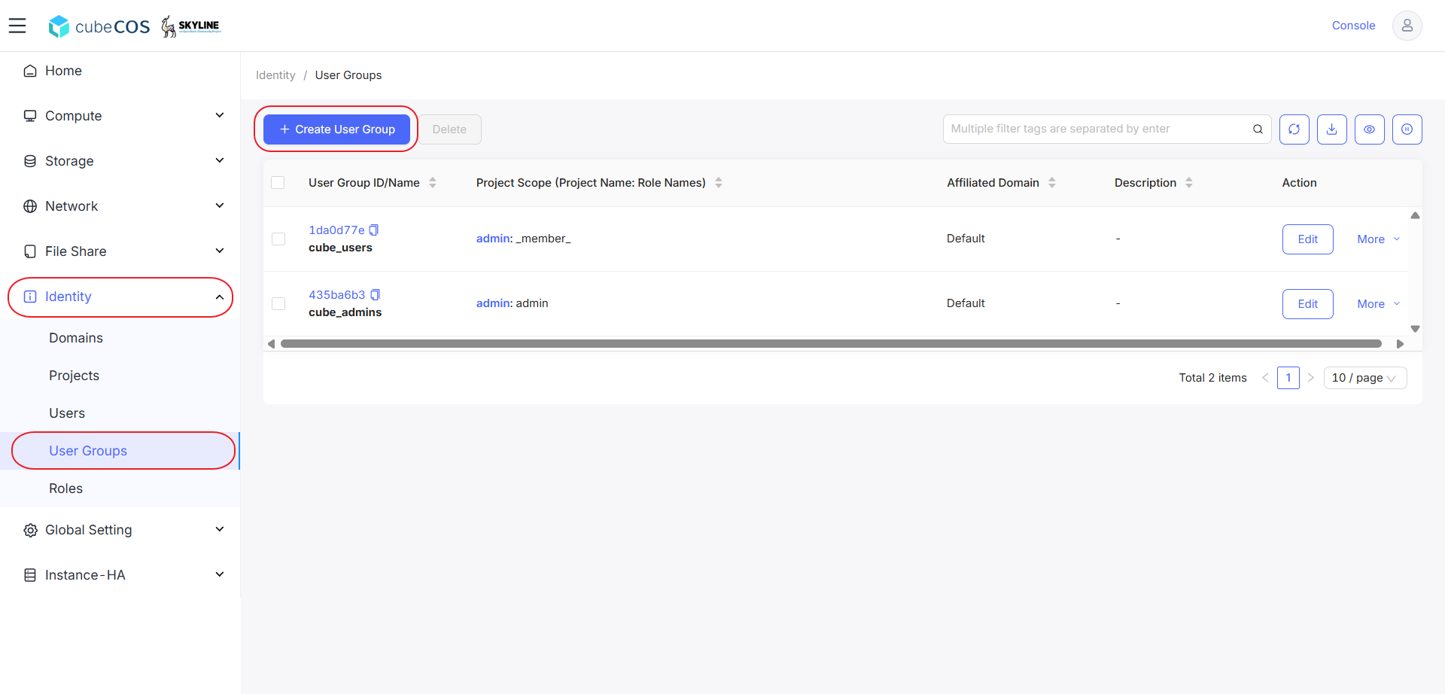The height and width of the screenshot is (694, 1445).
Task: Click Identity in the breadcrumb
Action: click(275, 75)
